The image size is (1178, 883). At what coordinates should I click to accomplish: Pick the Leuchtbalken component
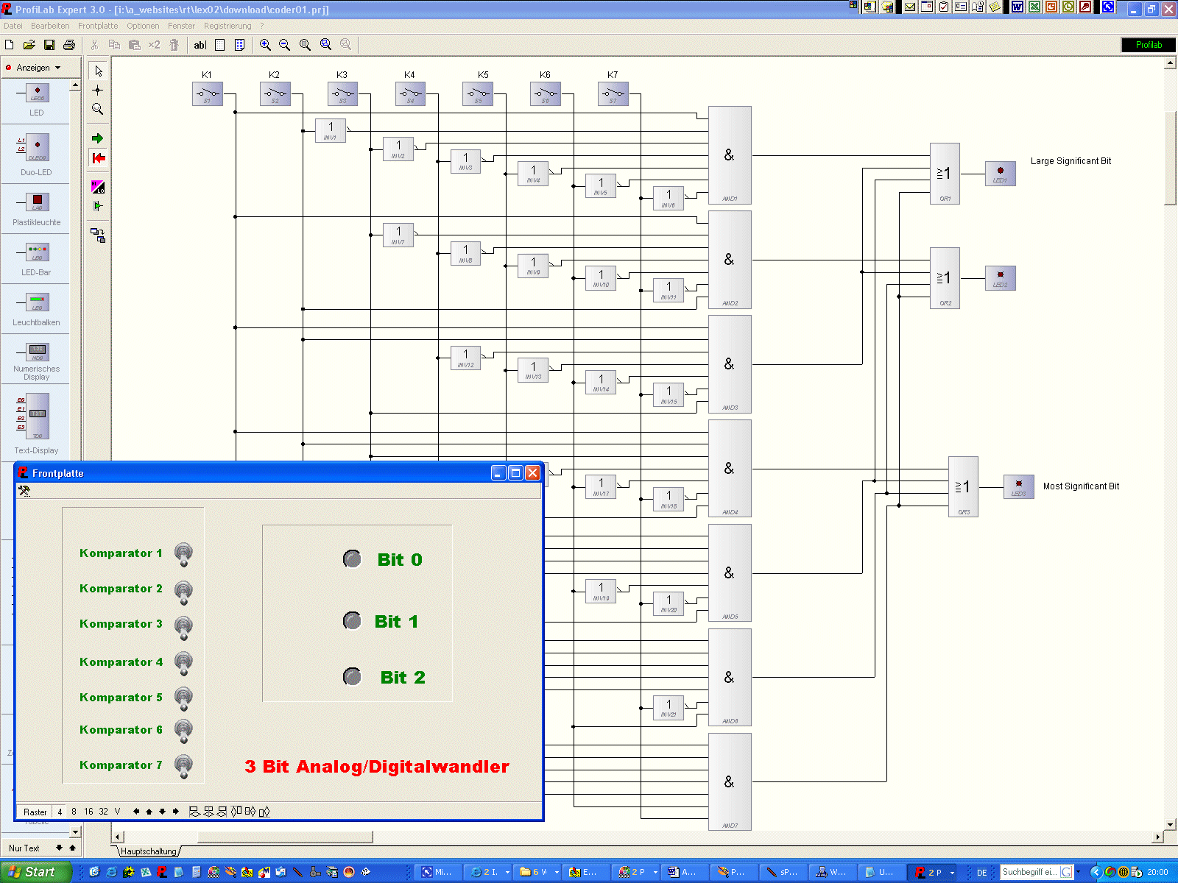pos(37,309)
